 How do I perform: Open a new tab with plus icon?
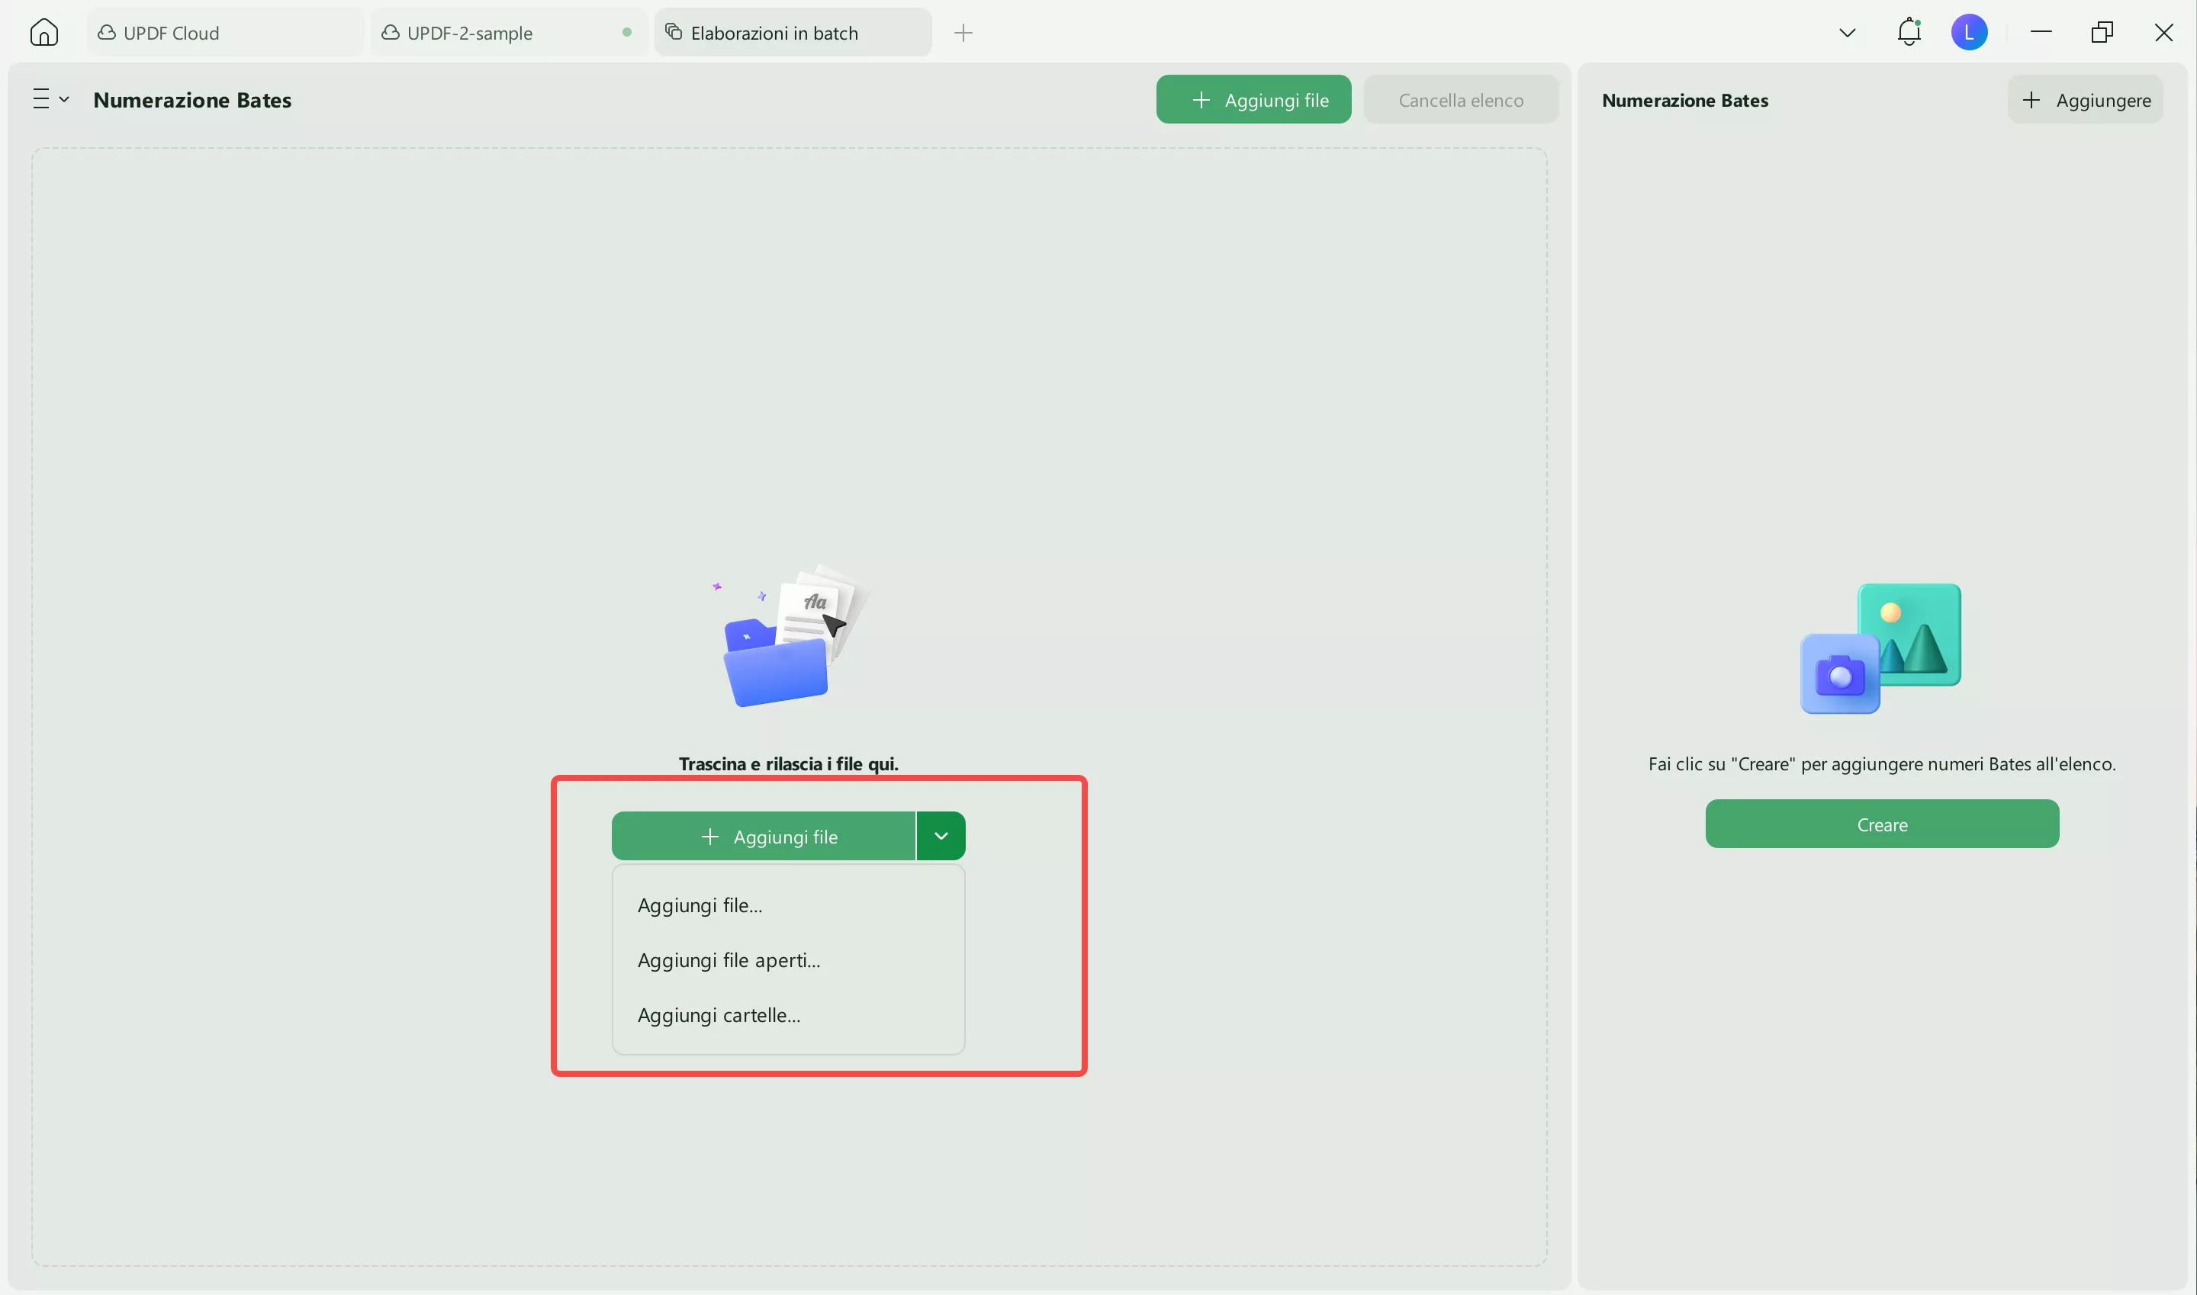click(x=963, y=33)
